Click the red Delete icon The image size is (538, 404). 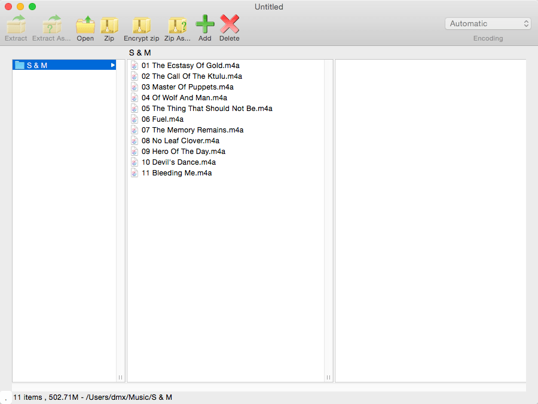click(x=230, y=24)
